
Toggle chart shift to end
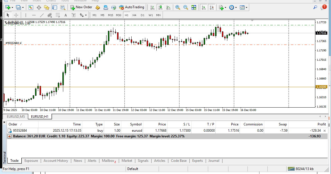(212, 7)
